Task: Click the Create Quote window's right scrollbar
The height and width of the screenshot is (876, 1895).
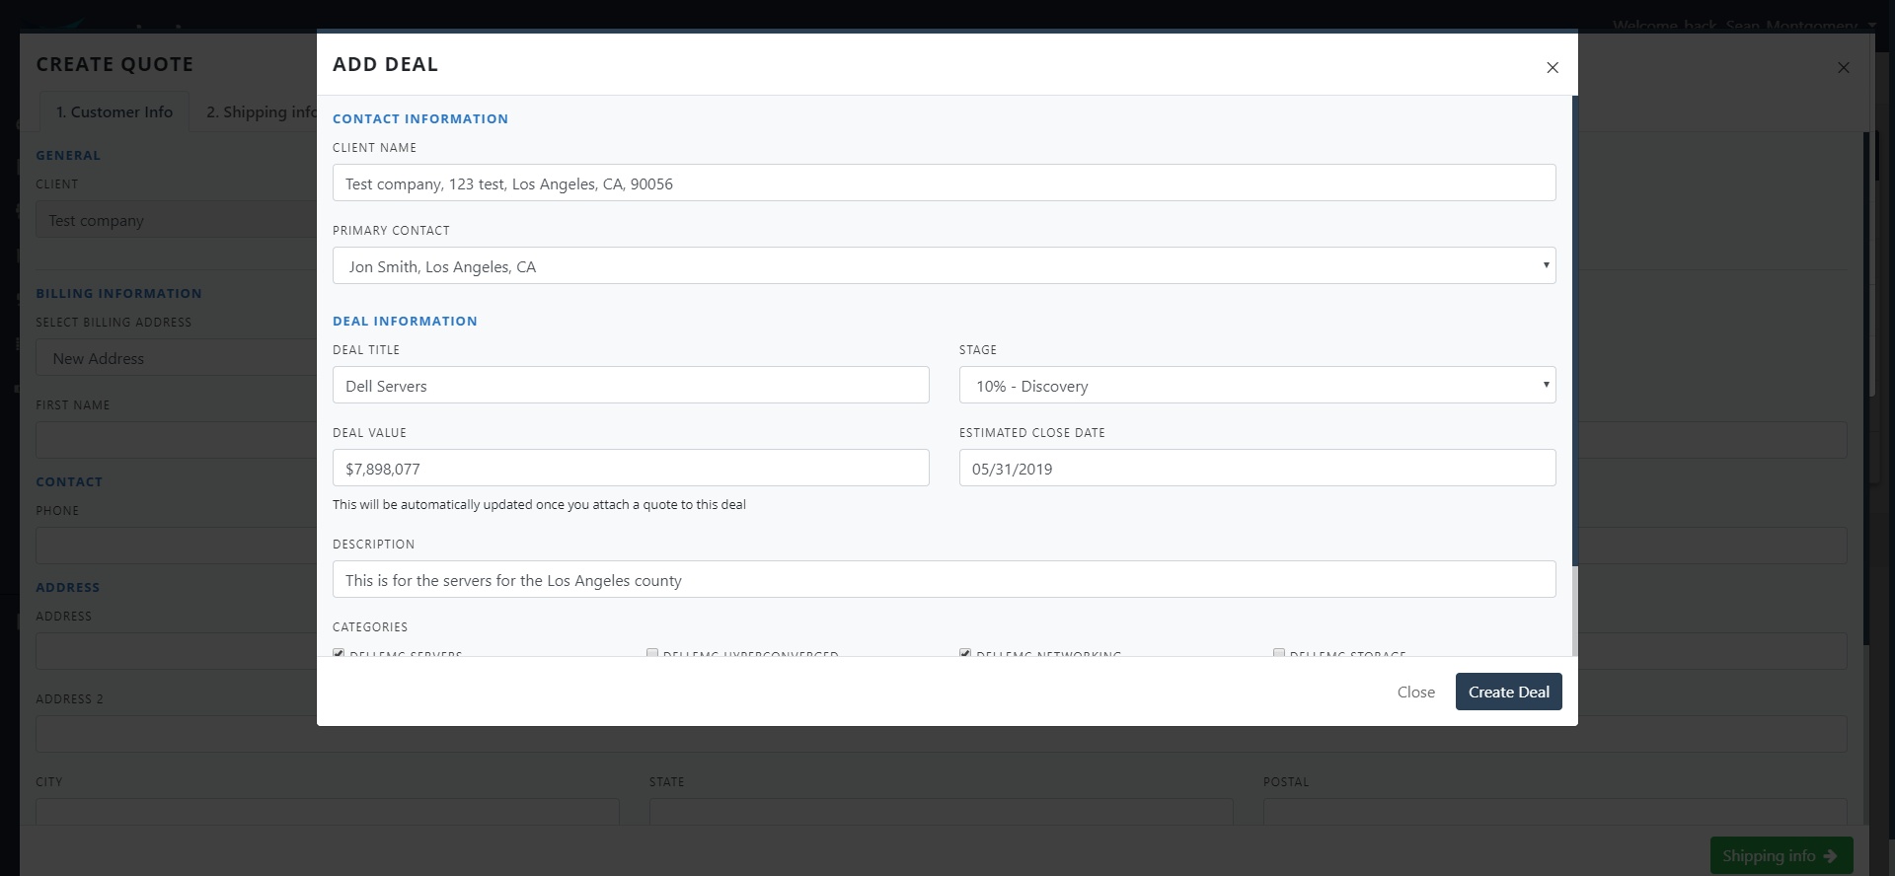Action: tap(1865, 390)
